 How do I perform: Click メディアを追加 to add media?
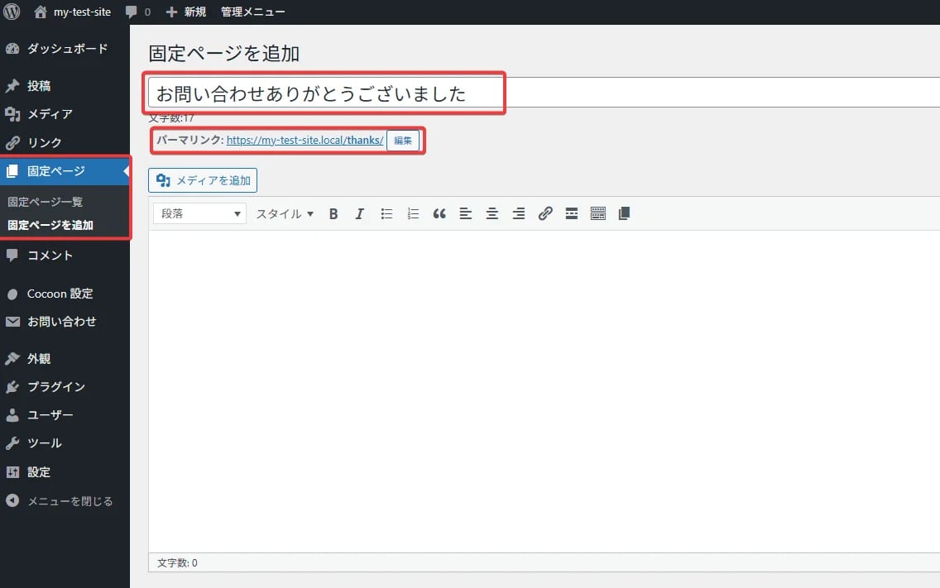coord(203,179)
